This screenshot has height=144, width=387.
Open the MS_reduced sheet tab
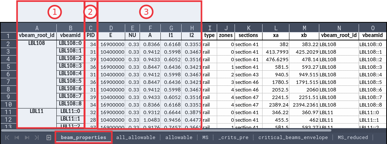[353, 137]
